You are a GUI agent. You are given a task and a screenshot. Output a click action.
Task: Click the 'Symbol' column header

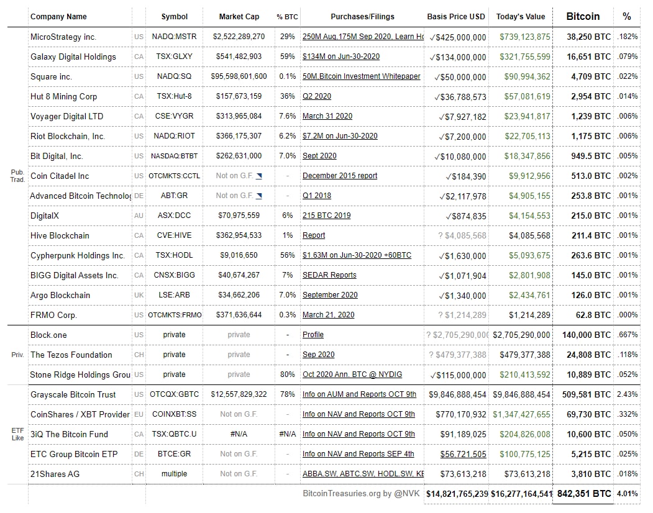[174, 17]
